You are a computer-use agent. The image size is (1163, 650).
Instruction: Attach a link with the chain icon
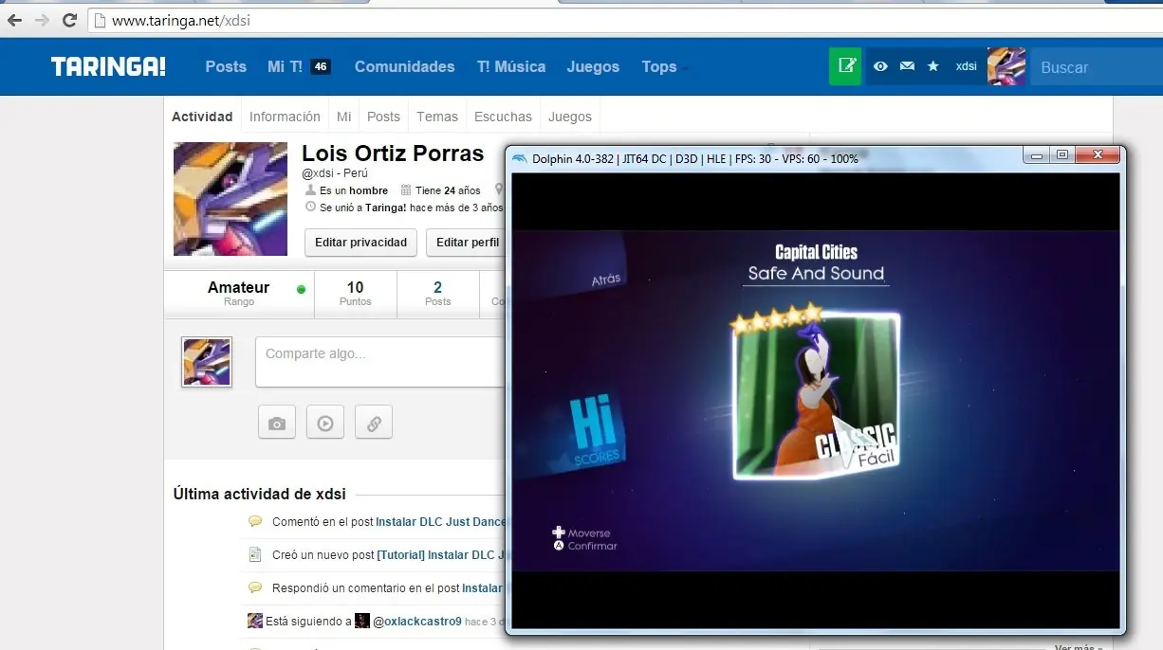coord(374,423)
